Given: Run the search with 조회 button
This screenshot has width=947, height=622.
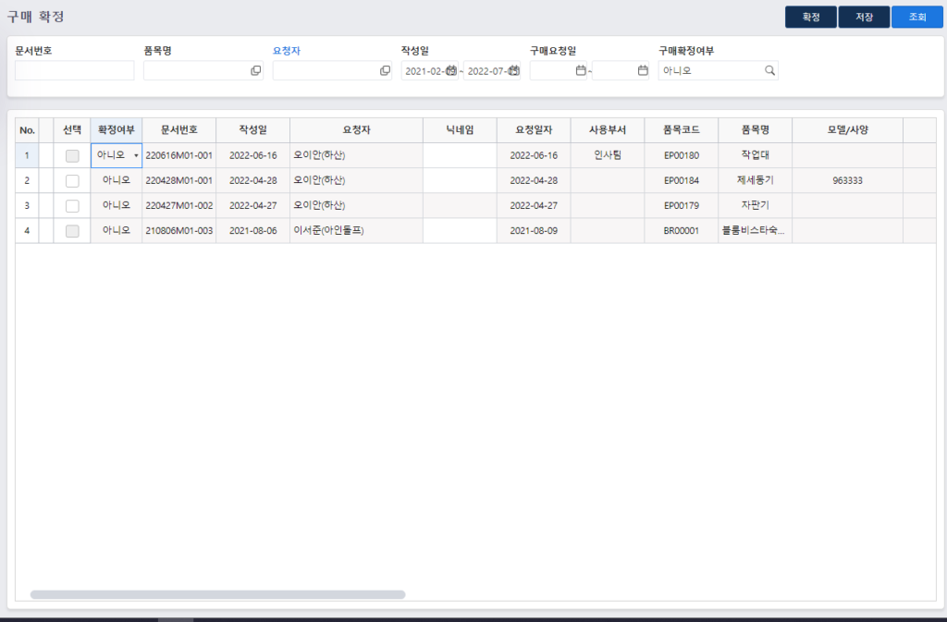Looking at the screenshot, I should [x=917, y=17].
